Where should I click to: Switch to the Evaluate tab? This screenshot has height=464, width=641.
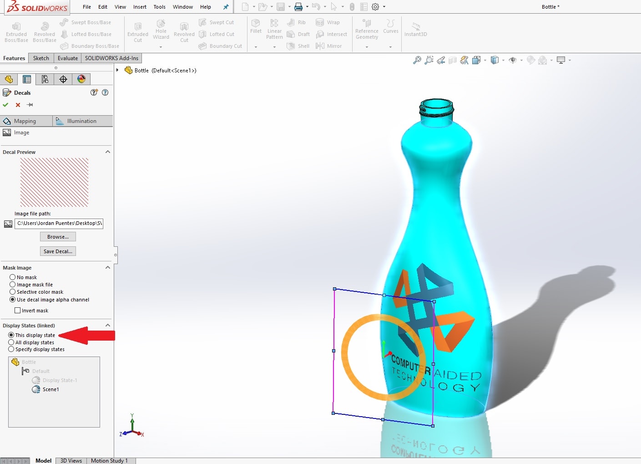tap(68, 58)
